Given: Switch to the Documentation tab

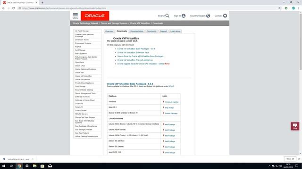Looking at the screenshot, I should (136, 31).
